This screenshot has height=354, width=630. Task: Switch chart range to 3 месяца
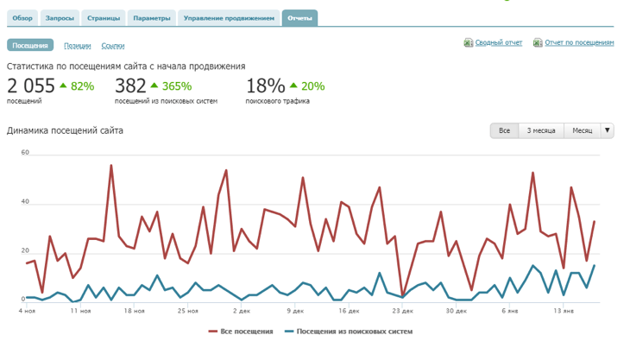coord(541,130)
